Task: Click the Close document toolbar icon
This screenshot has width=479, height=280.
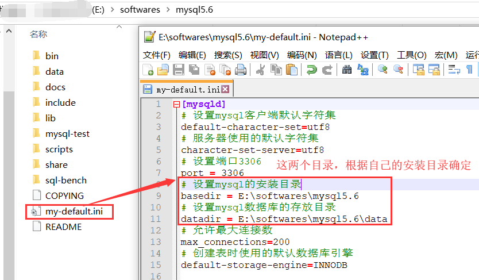Action: point(210,70)
